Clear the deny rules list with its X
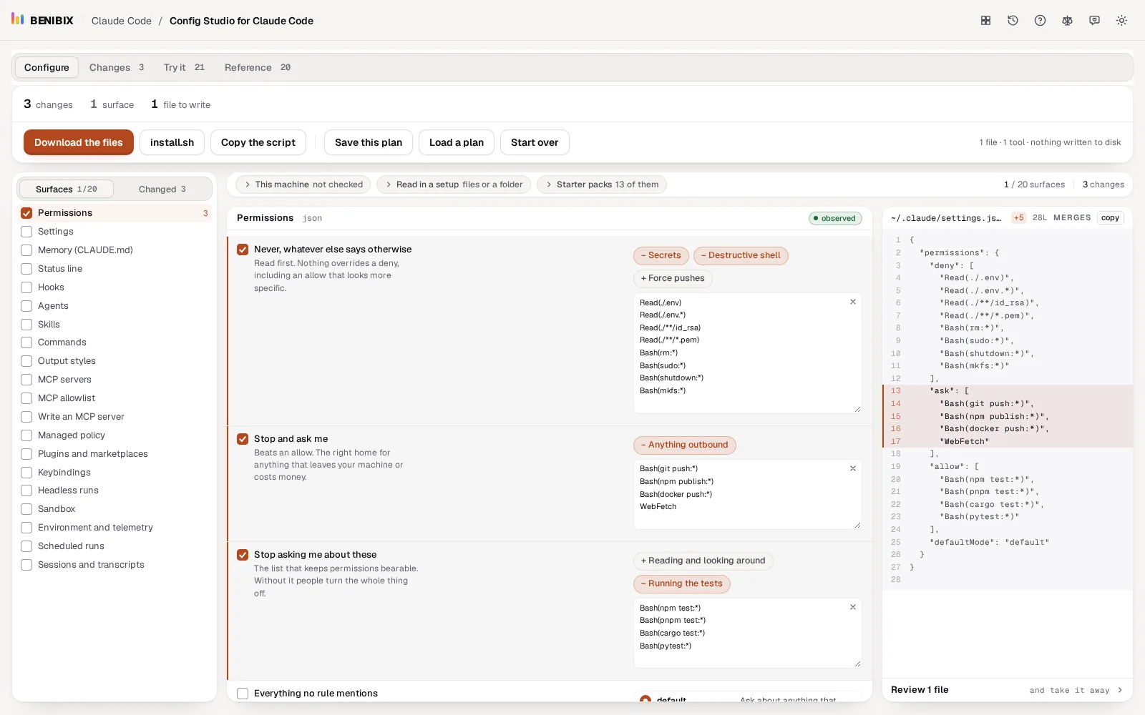 853,302
